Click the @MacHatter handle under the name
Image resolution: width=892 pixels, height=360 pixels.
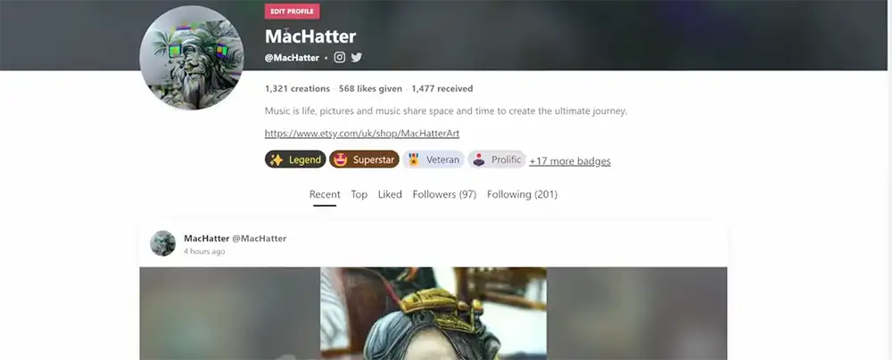[292, 58]
